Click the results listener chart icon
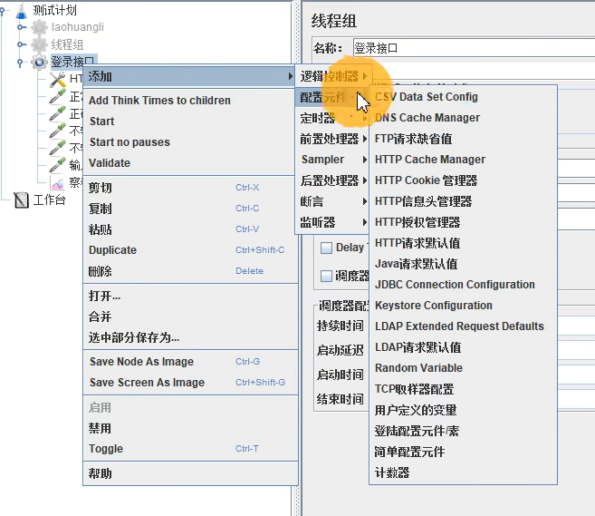595x516 pixels. coord(58,183)
